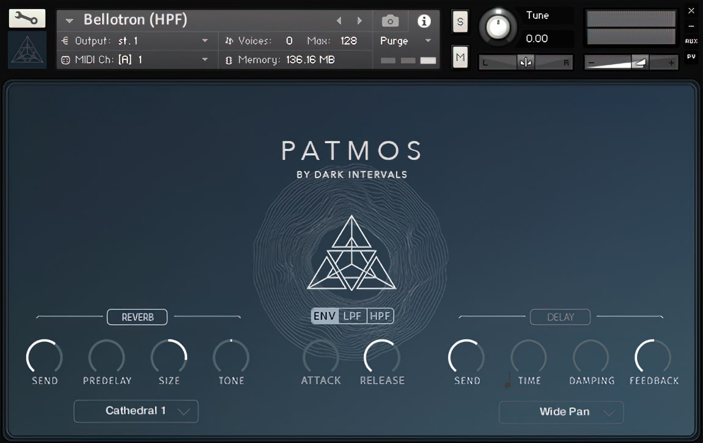Click the camera snapshot icon
Viewport: 703px width, 443px height.
[390, 21]
